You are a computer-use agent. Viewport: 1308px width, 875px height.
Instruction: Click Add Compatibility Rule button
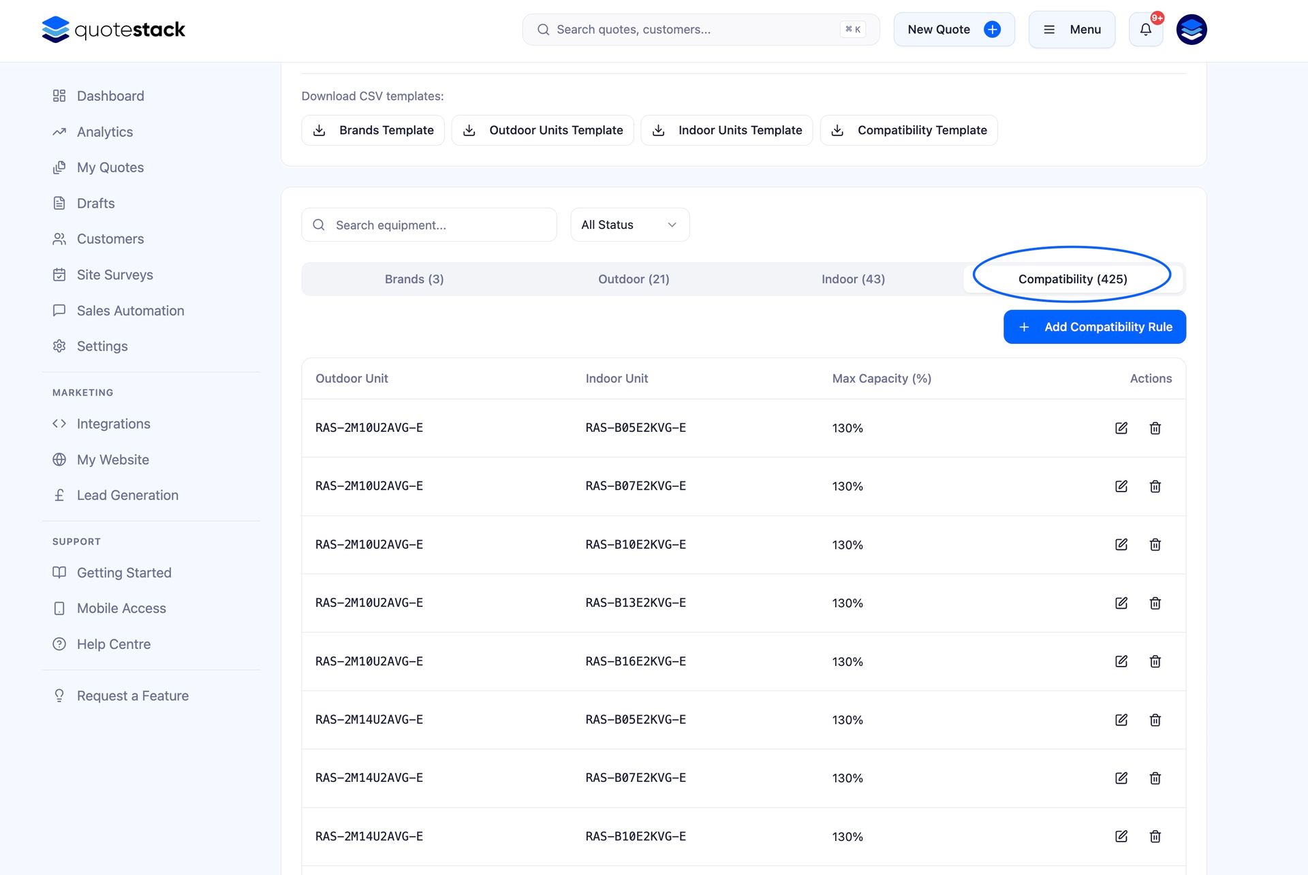tap(1094, 327)
